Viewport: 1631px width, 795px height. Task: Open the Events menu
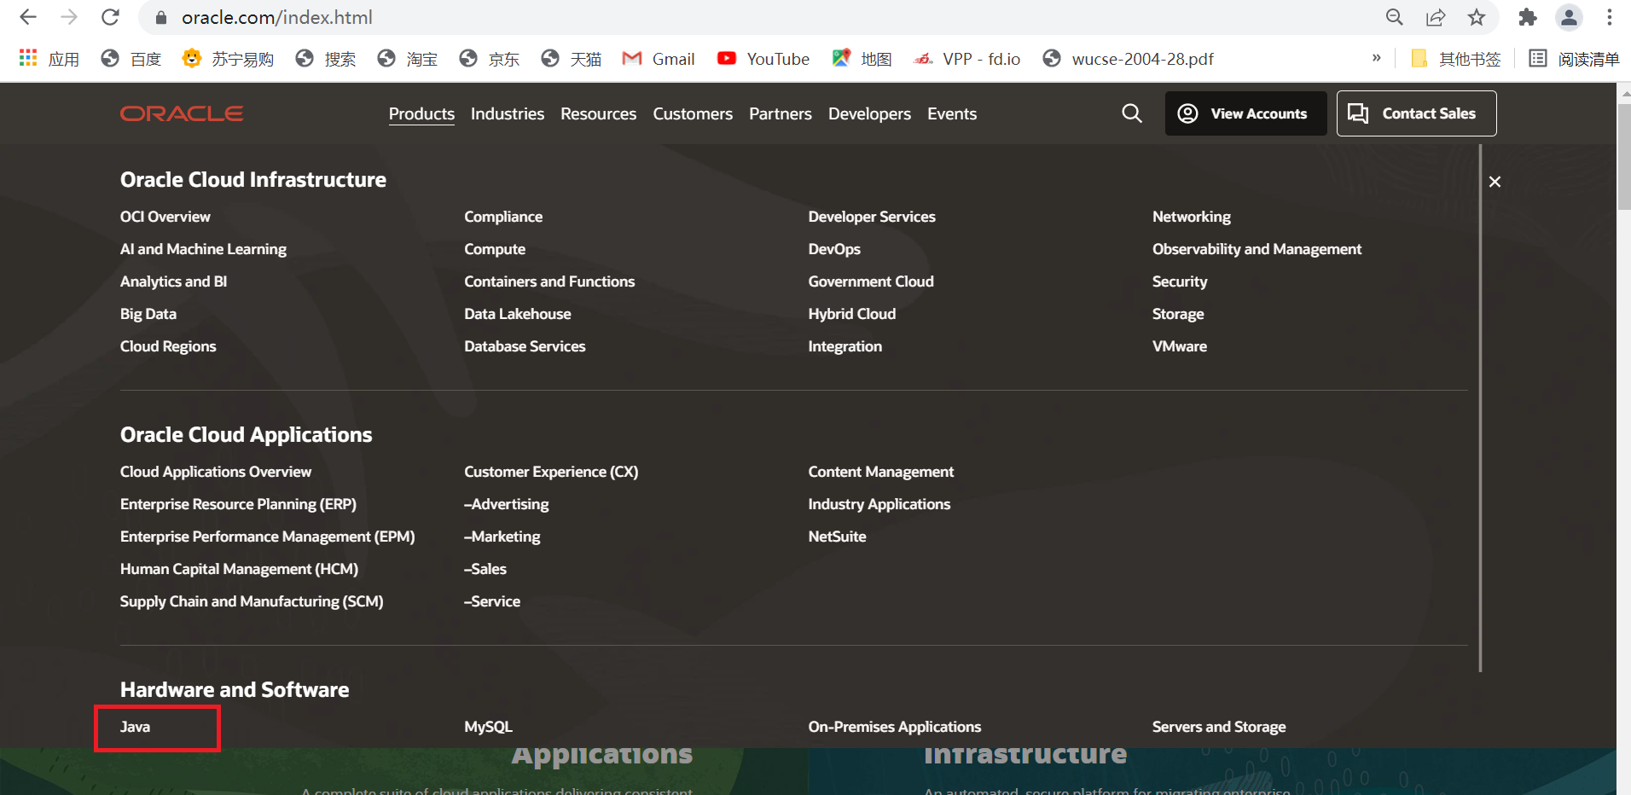point(952,113)
